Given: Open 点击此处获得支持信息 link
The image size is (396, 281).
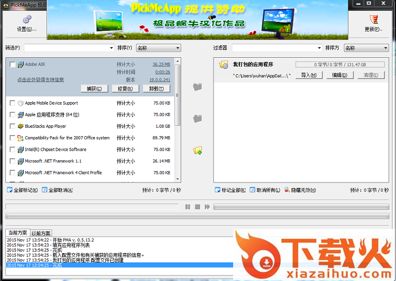Looking at the screenshot, I should coord(40,80).
